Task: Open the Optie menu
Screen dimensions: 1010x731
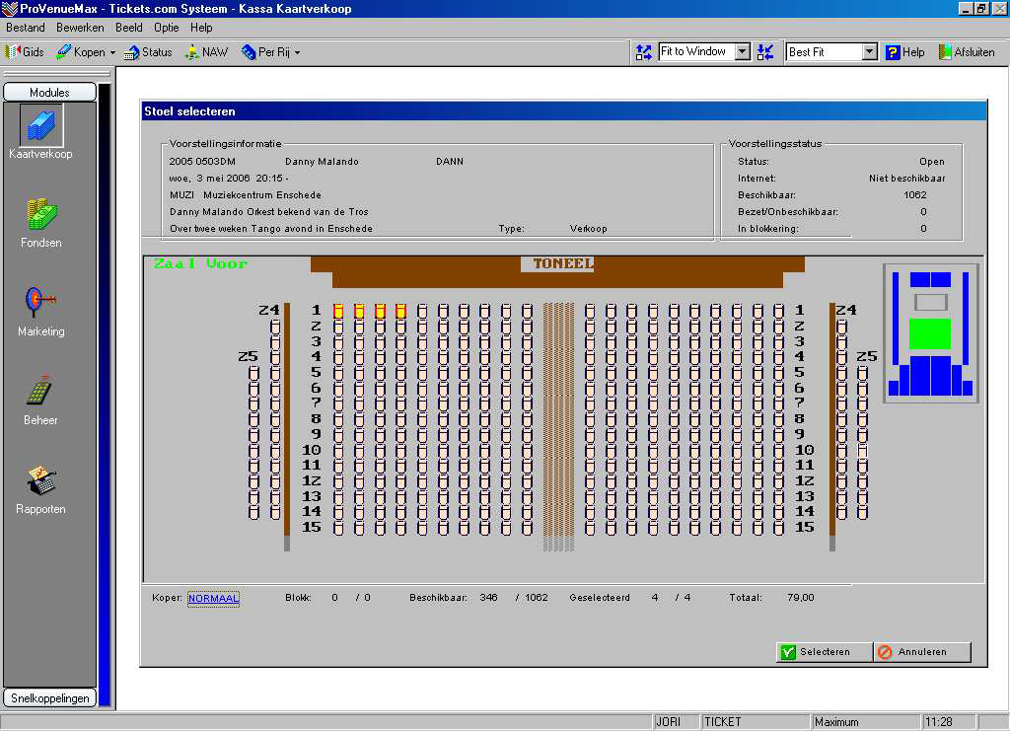Action: click(166, 28)
